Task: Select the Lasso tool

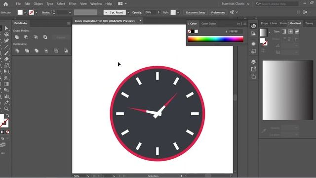Action: tap(6, 34)
